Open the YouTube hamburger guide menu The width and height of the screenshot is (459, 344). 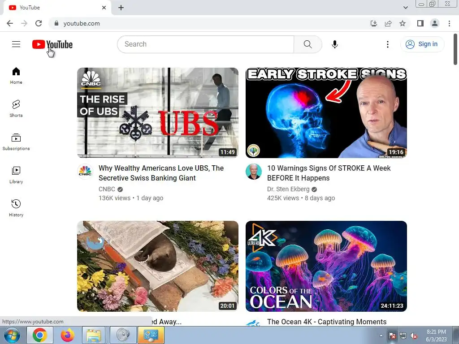point(16,44)
